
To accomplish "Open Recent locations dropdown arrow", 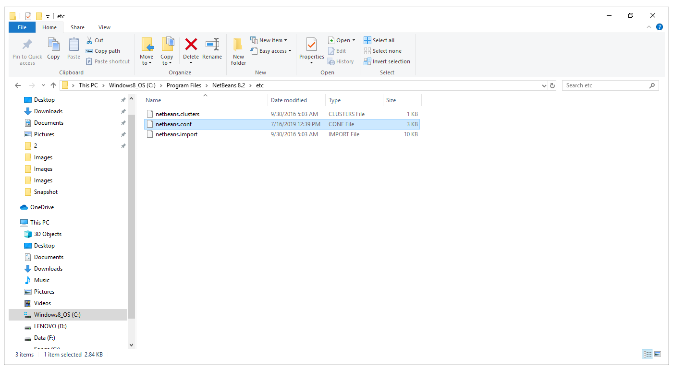I will pos(43,85).
